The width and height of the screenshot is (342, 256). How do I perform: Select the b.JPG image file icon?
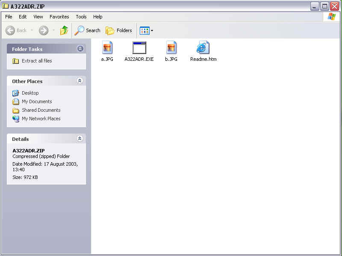(x=171, y=48)
